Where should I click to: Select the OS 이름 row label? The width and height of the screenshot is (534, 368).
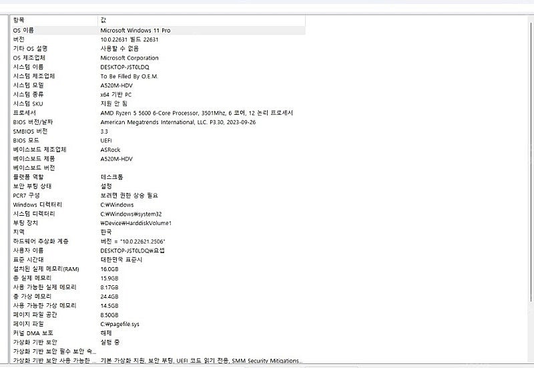point(23,30)
